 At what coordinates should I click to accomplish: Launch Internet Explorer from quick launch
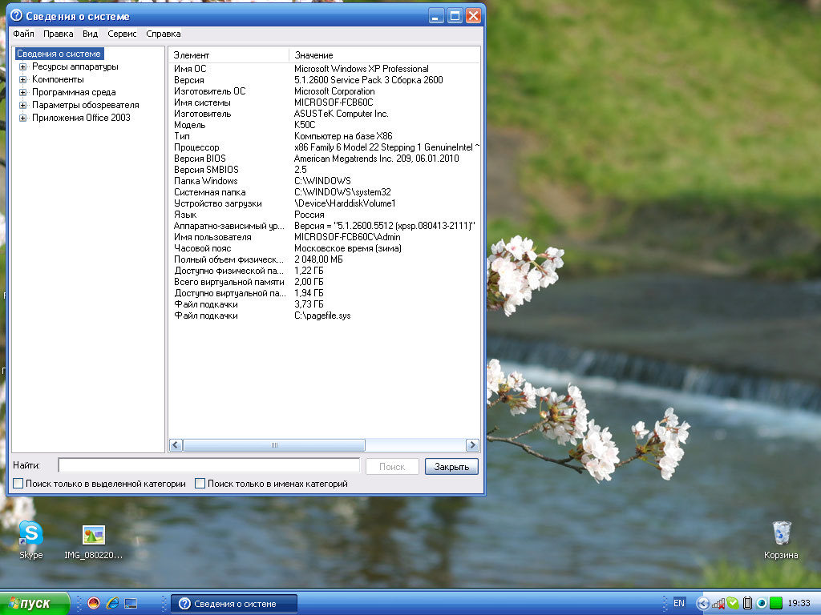(112, 603)
